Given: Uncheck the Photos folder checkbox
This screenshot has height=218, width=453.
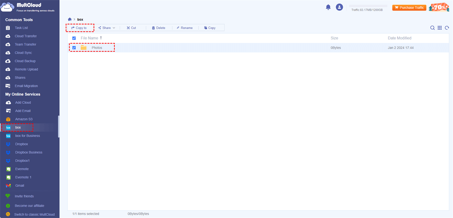Looking at the screenshot, I should tap(74, 48).
